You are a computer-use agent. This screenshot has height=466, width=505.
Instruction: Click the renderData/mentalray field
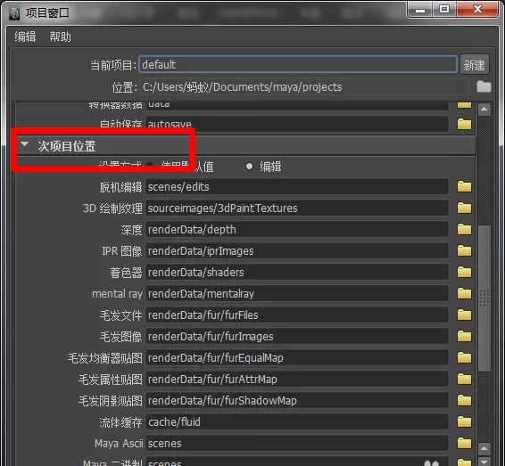(x=297, y=294)
